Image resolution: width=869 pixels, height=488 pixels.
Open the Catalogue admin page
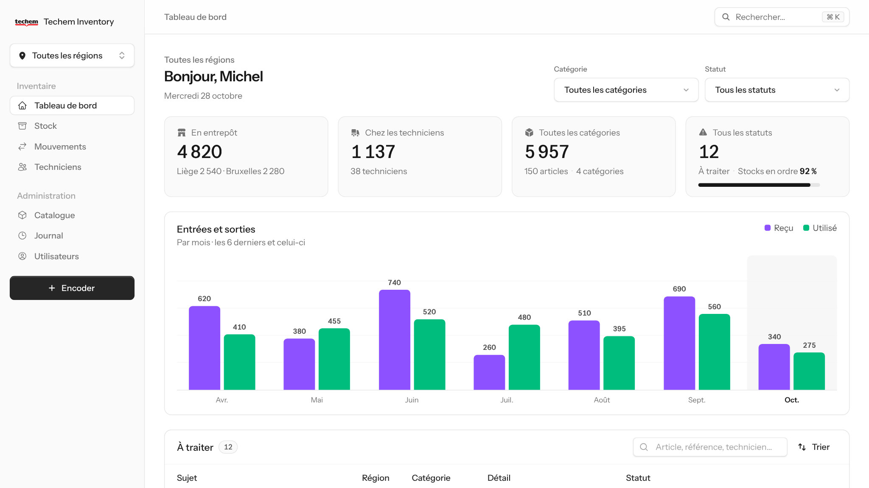(x=72, y=215)
